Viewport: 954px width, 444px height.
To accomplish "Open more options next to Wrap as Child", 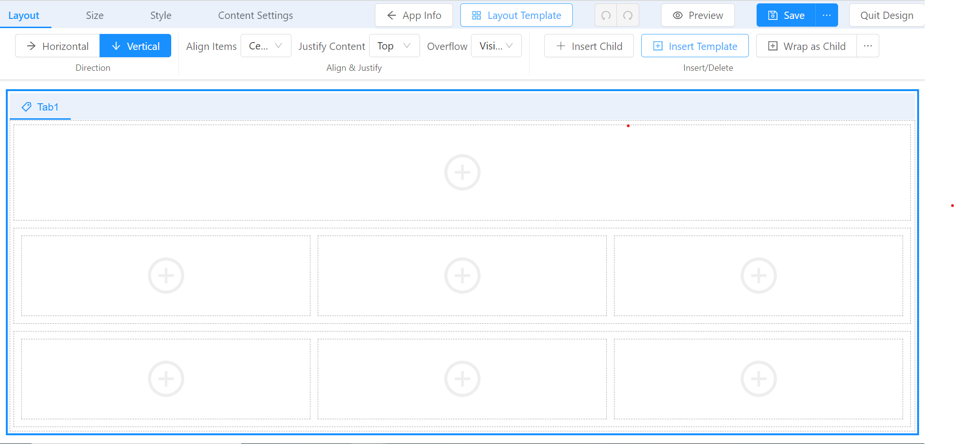I will 868,46.
